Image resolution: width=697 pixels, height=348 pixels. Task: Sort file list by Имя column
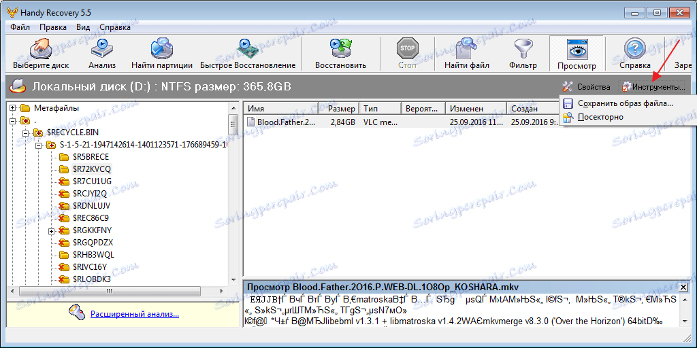(281, 108)
